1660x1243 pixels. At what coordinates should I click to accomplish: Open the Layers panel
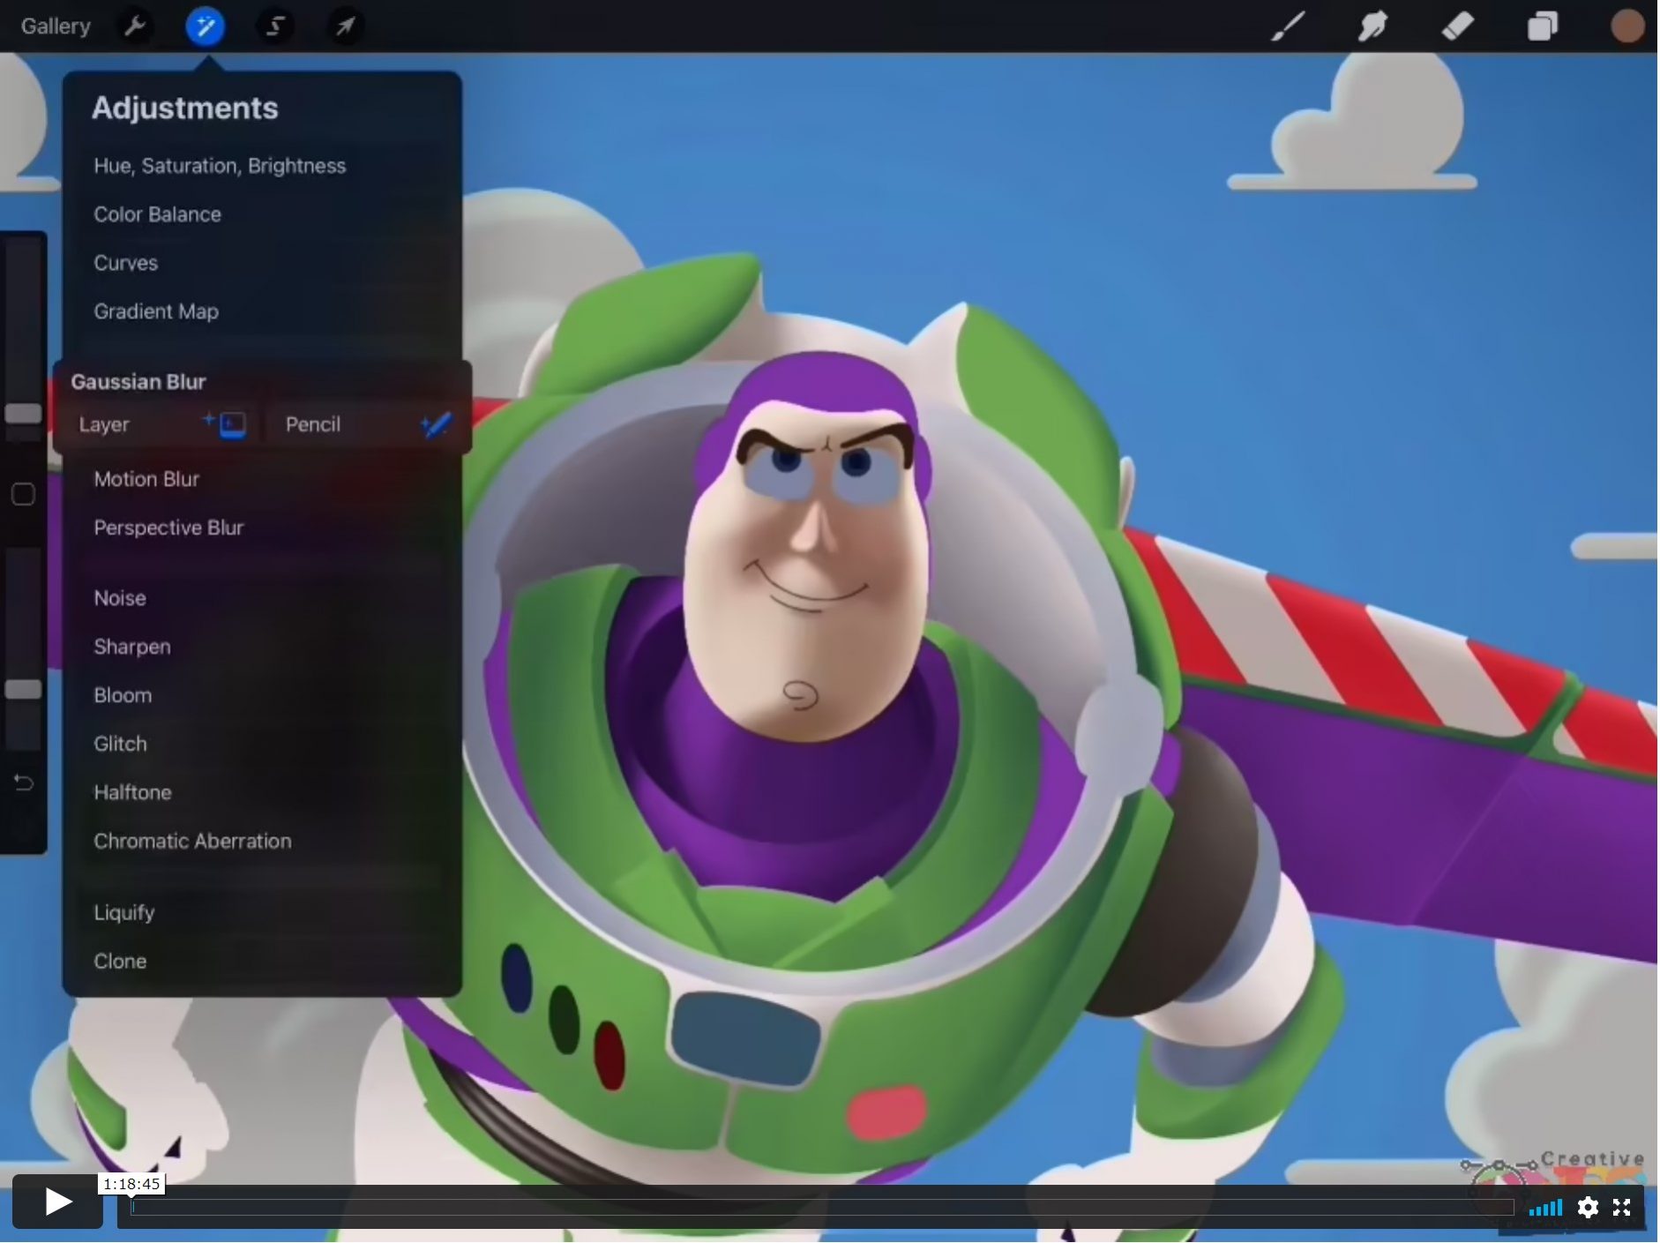pyautogui.click(x=1542, y=26)
